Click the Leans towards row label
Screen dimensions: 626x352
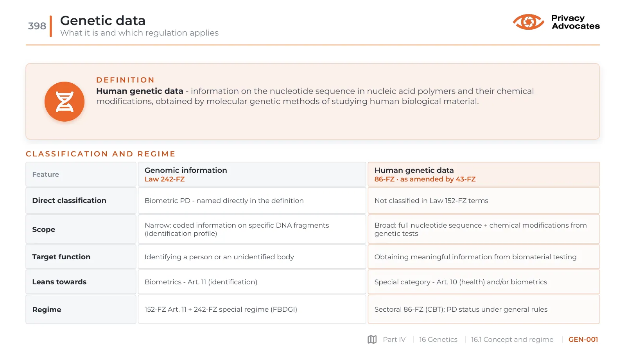[81, 282]
